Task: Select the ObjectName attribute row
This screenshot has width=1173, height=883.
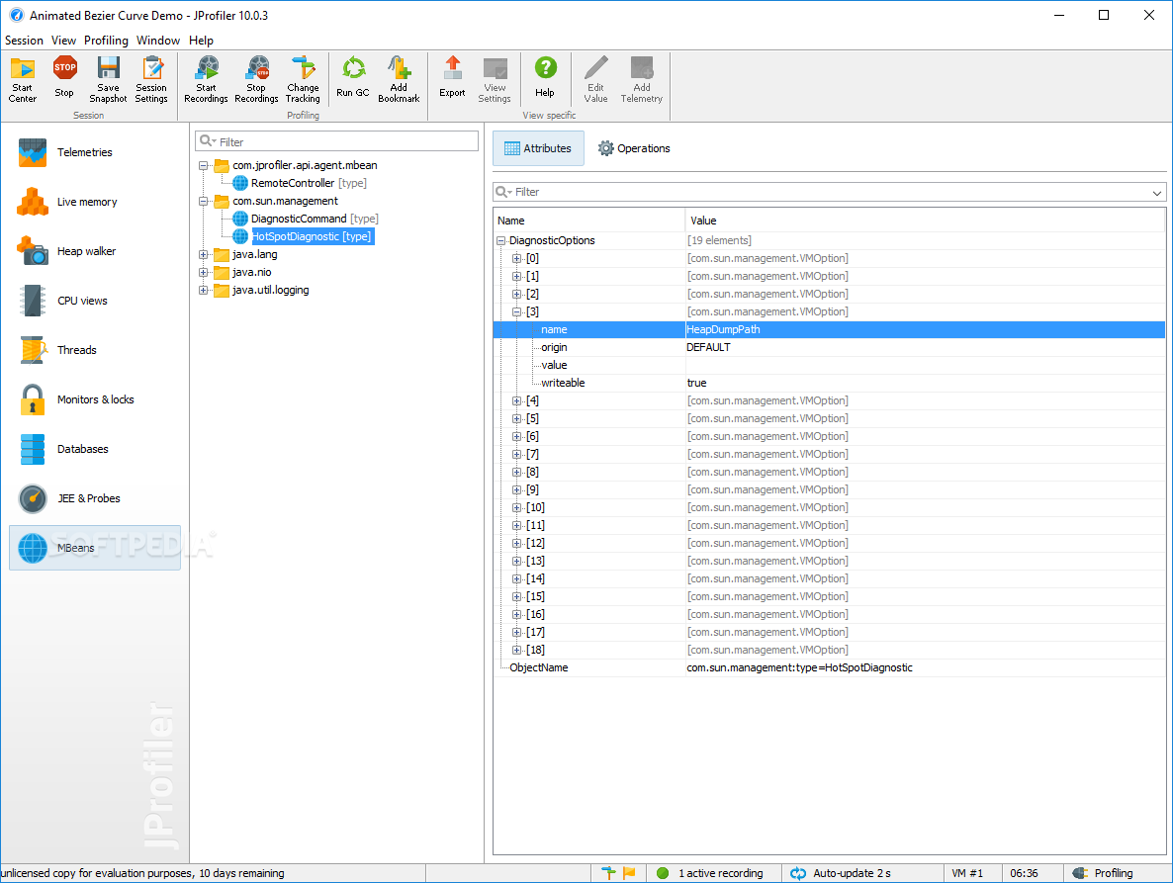Action: (x=829, y=667)
